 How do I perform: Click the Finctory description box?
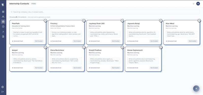66,34
